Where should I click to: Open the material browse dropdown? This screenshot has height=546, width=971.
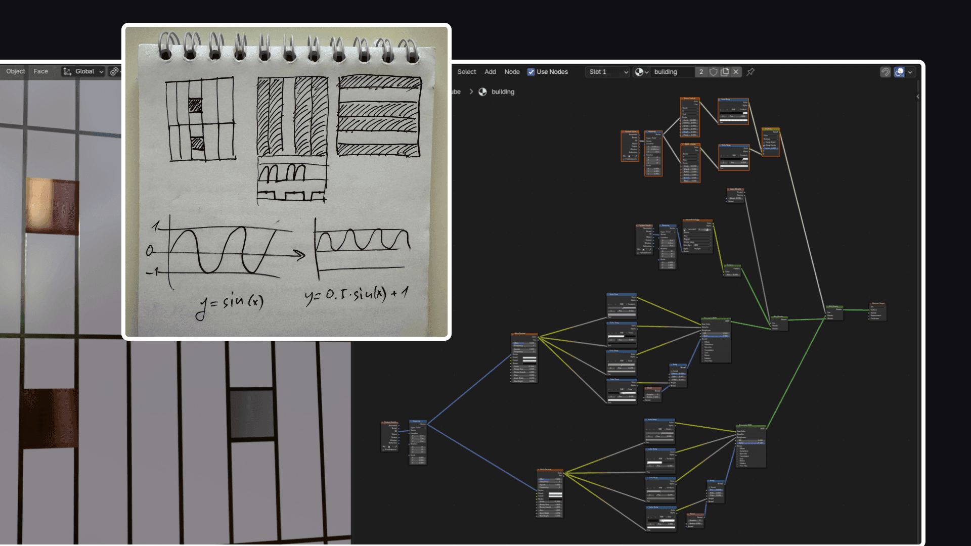pos(641,72)
